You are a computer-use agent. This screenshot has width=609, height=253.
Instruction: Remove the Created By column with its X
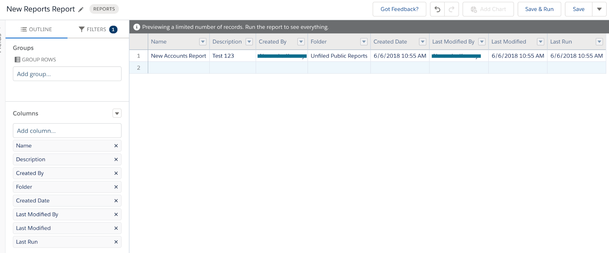[x=116, y=173]
